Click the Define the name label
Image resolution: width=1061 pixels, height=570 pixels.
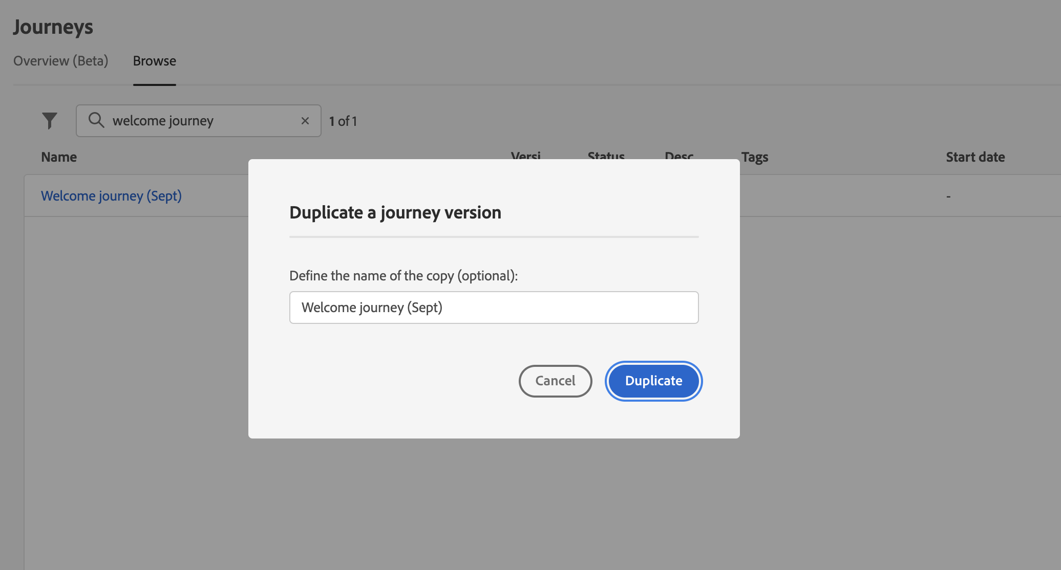click(403, 276)
